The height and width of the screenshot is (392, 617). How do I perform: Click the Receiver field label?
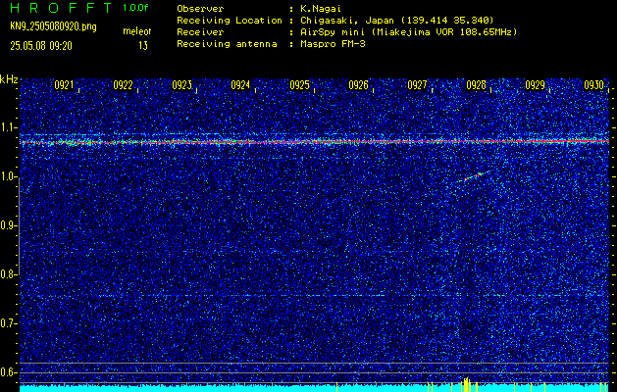[200, 31]
